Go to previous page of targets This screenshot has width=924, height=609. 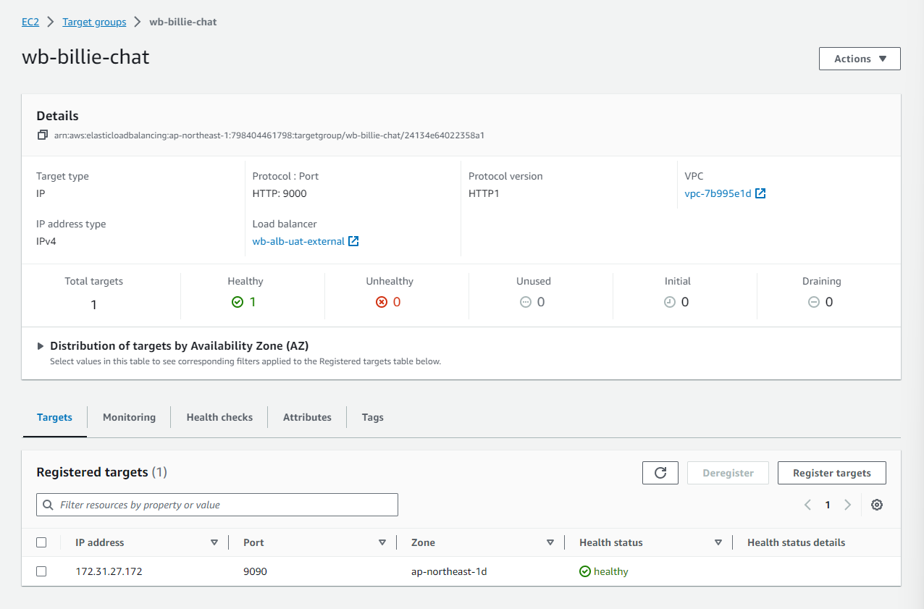pyautogui.click(x=807, y=505)
